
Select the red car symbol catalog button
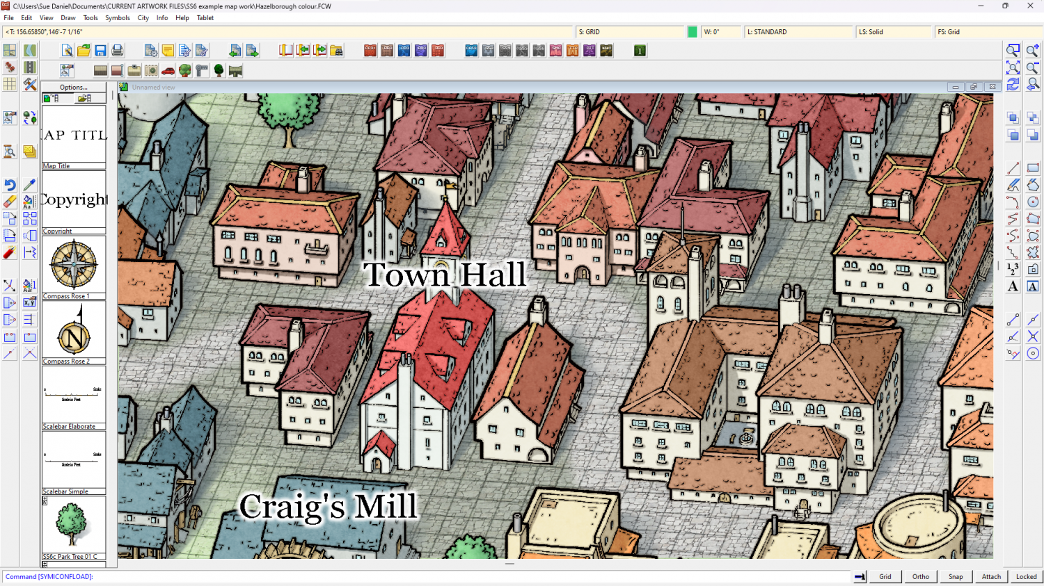click(x=168, y=70)
